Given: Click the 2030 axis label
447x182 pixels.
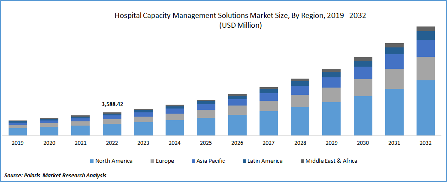Looking at the screenshot, I should [362, 143].
